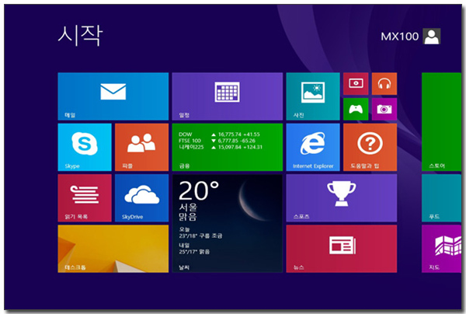Open the small Camera tile
The width and height of the screenshot is (466, 314).
click(384, 109)
